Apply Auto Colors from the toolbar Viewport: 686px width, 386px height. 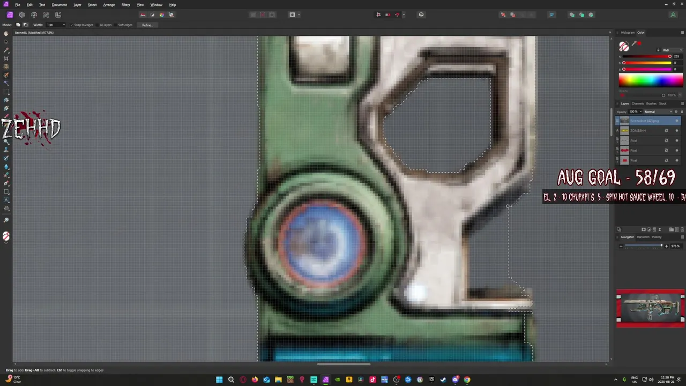[x=162, y=14]
